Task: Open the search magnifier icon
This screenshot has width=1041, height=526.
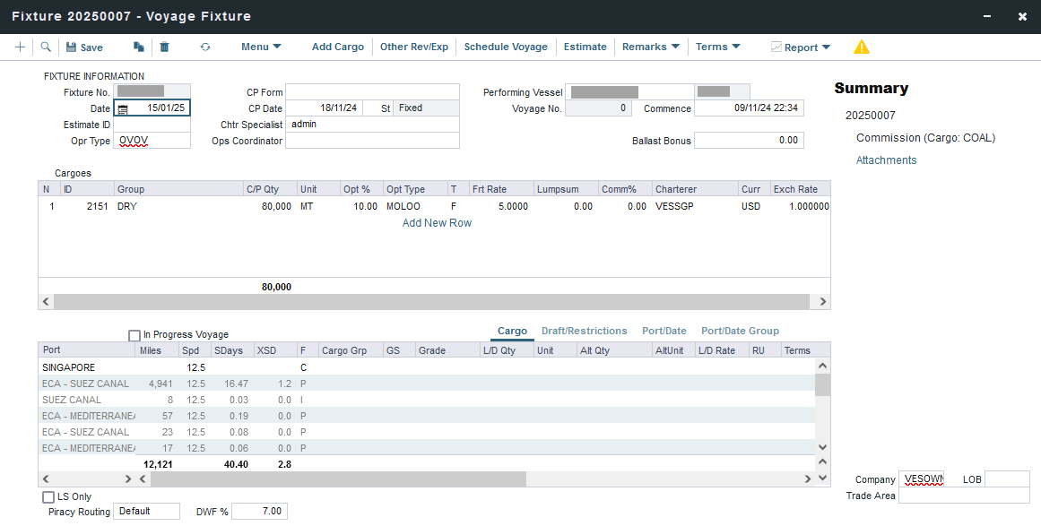Action: [46, 47]
